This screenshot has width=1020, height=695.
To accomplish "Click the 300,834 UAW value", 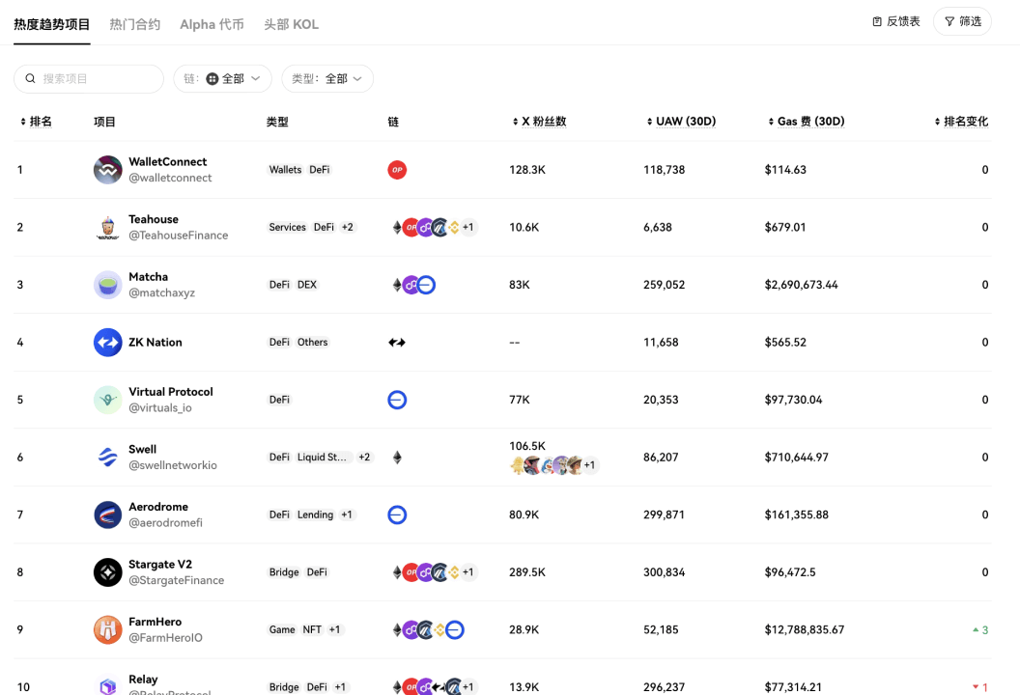I will pyautogui.click(x=665, y=572).
